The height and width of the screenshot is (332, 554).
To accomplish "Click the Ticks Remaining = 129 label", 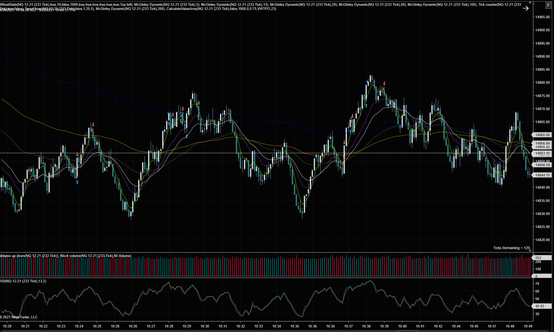I will point(511,248).
